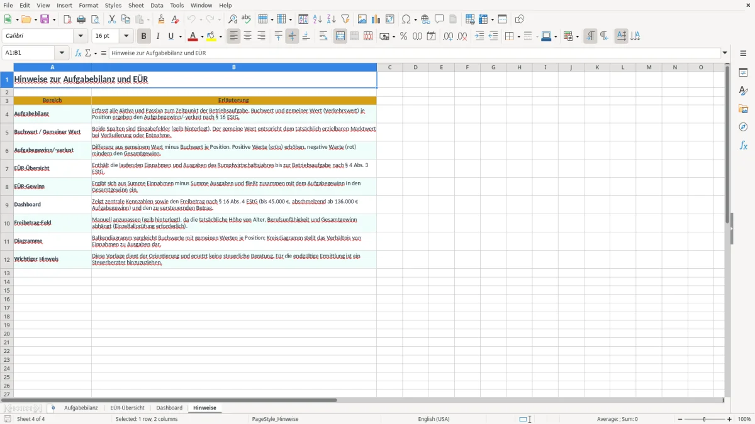
Task: Toggle Merge and Center Cells
Action: tap(340, 36)
